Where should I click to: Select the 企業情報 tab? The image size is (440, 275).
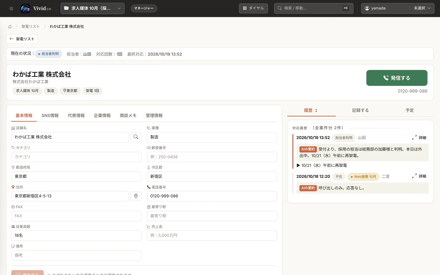[x=102, y=116]
